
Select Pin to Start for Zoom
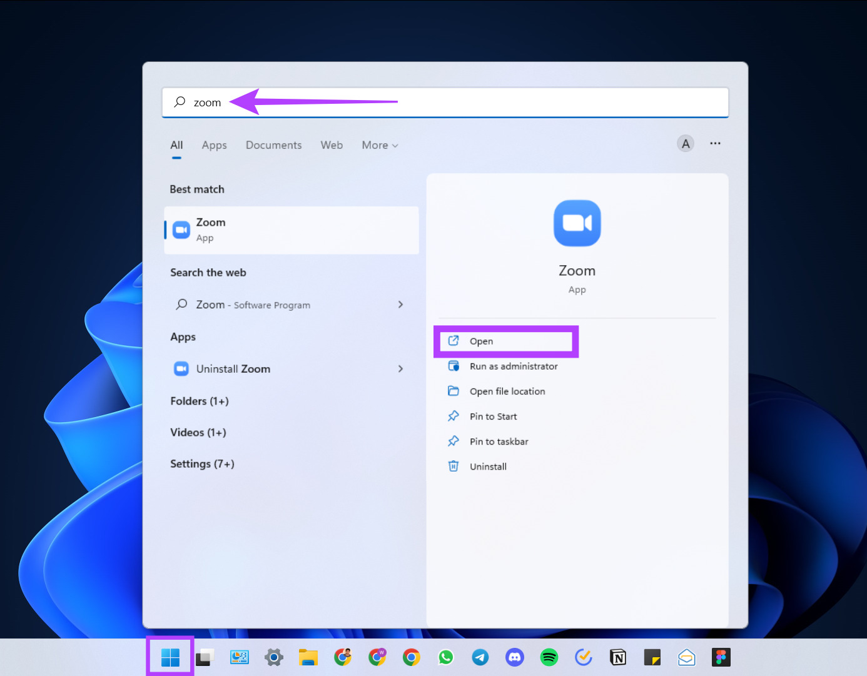(494, 416)
